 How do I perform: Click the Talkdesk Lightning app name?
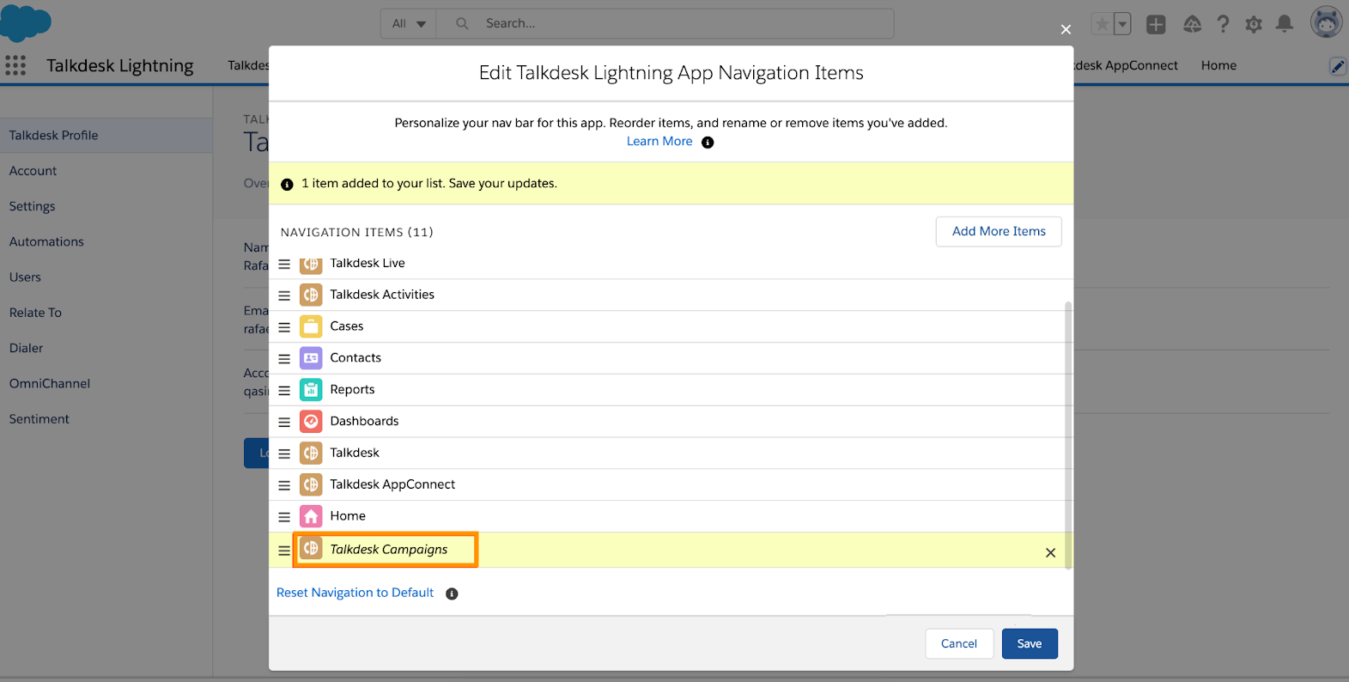[x=120, y=66]
